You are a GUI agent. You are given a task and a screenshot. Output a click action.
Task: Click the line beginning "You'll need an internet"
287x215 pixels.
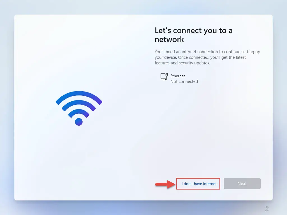(207, 52)
